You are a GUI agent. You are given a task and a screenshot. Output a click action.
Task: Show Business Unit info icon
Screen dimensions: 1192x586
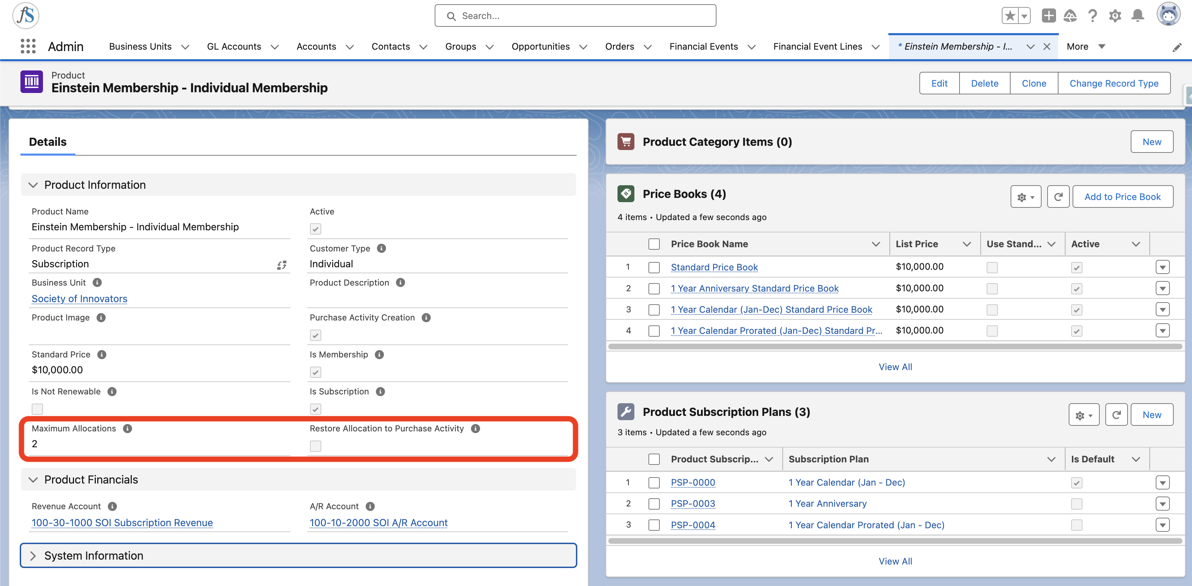tap(97, 282)
